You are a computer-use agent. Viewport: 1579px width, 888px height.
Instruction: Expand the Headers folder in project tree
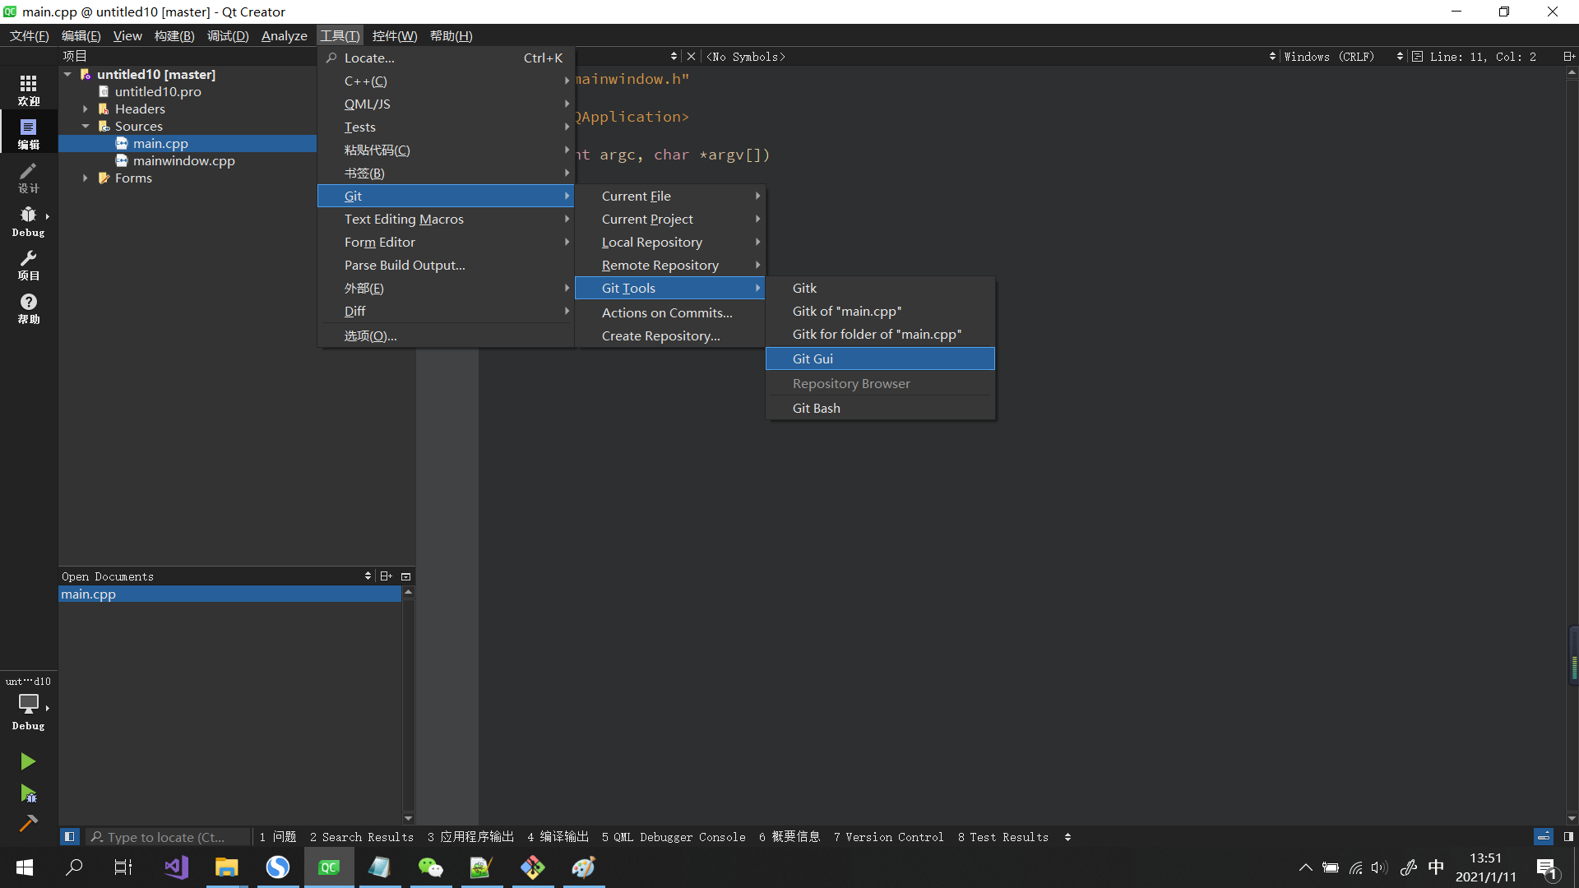pyautogui.click(x=86, y=109)
